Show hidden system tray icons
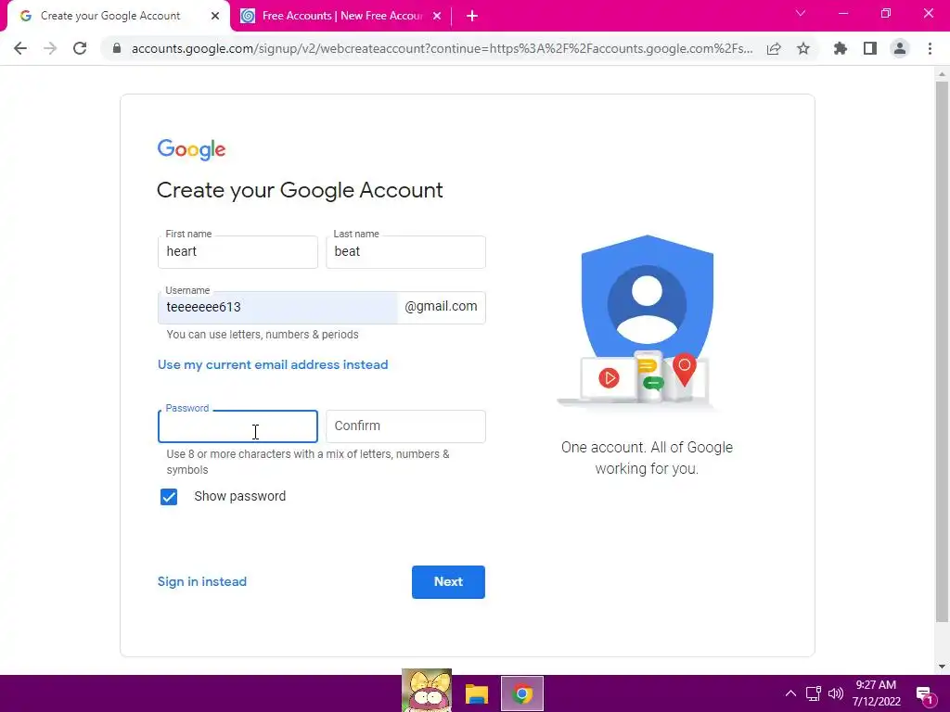This screenshot has width=950, height=712. tap(790, 693)
